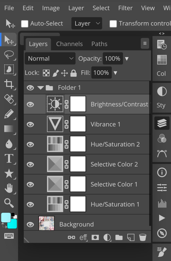Image resolution: width=171 pixels, height=261 pixels.
Task: Collapse Folder 1 group arrow
Action: pos(40,88)
